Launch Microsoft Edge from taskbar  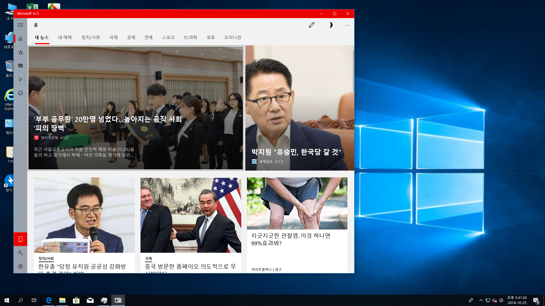49,300
